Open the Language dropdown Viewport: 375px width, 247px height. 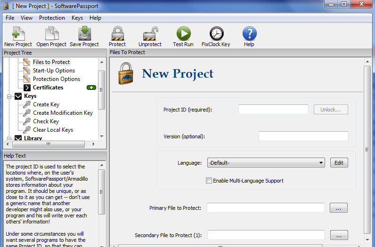pos(266,163)
